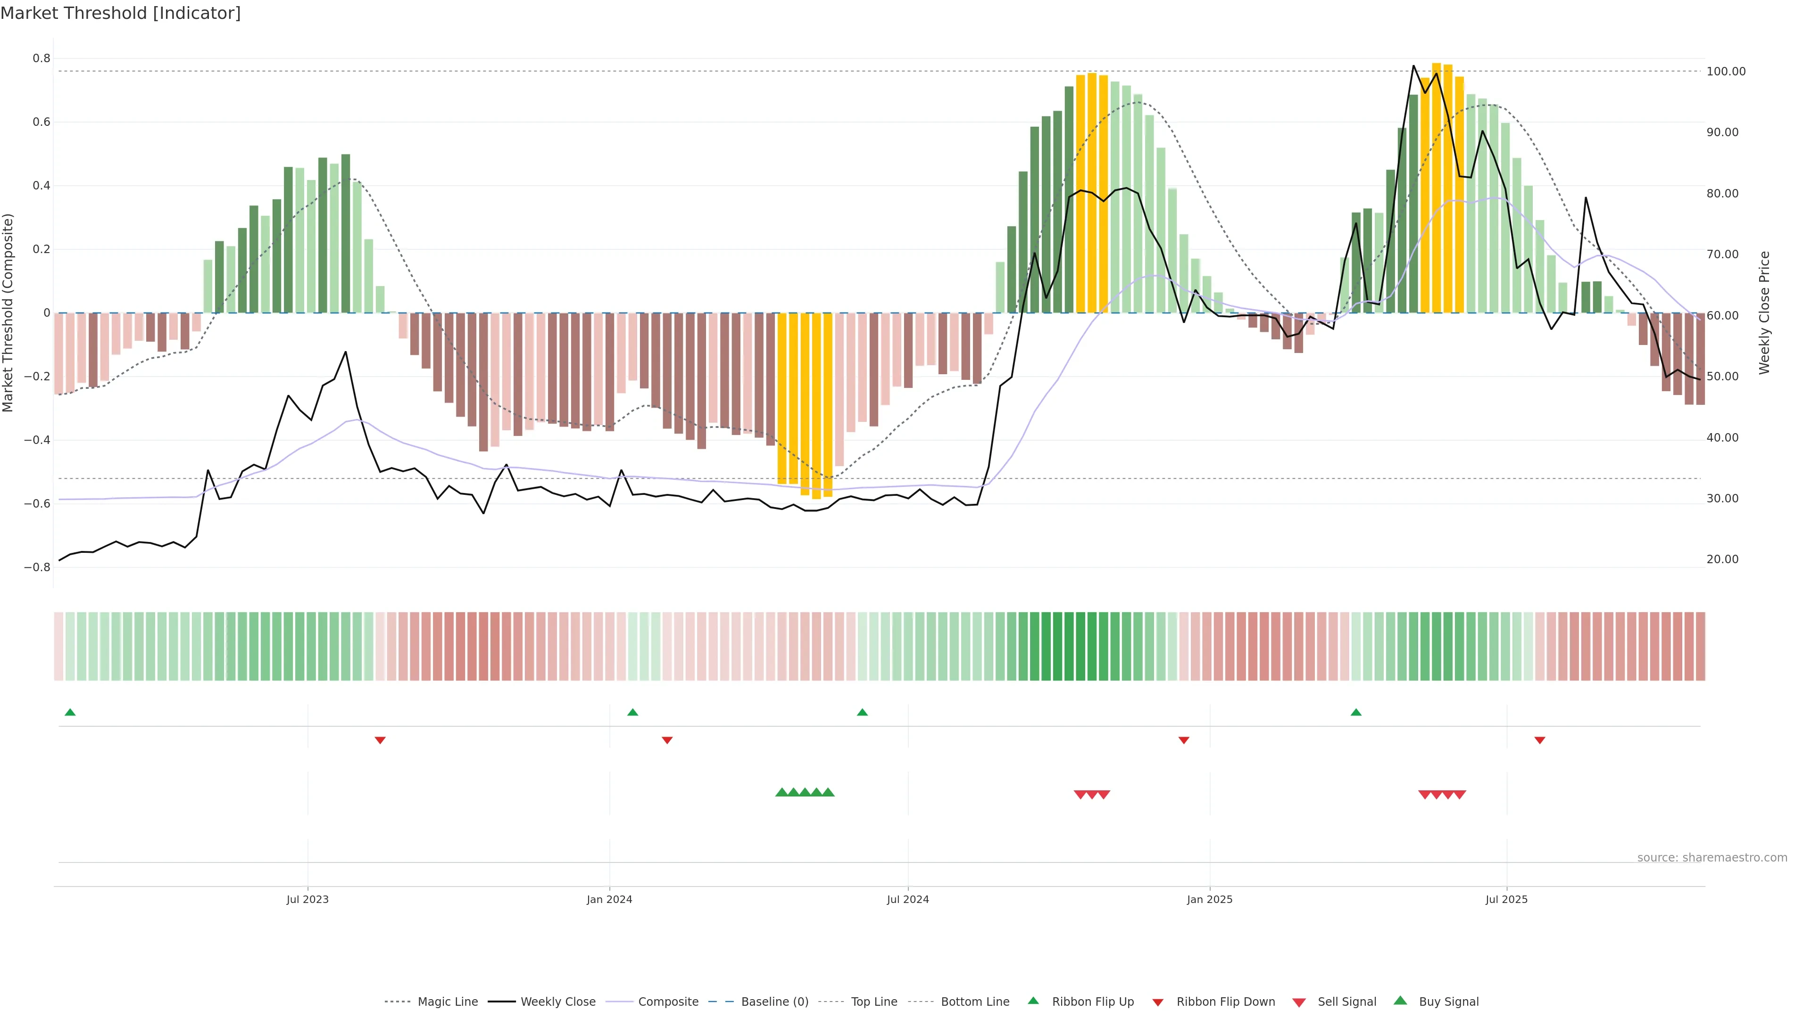Click the Sell Signal legend triangle icon

1299,1002
